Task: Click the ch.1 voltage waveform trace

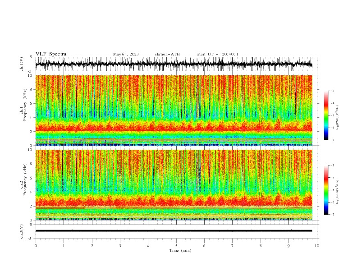Action: click(174, 64)
